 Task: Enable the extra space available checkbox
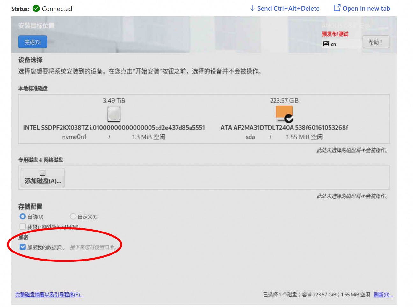point(23,226)
